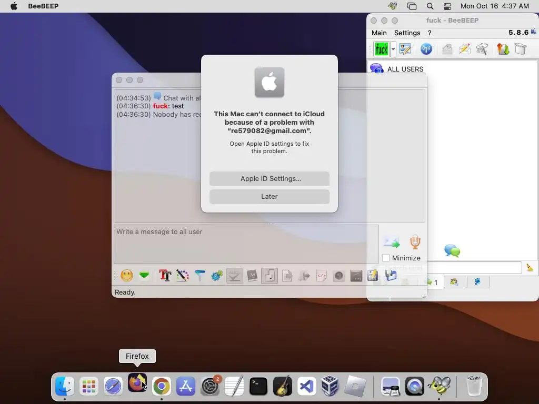This screenshot has width=539, height=404.
Task: Click the dark window screenshot icon in chat toolbar
Action: (x=356, y=276)
